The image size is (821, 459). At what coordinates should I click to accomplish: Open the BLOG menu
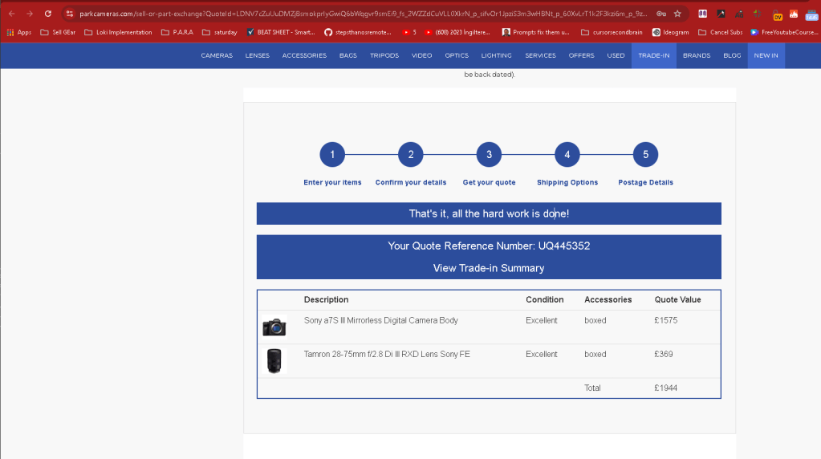tap(732, 55)
